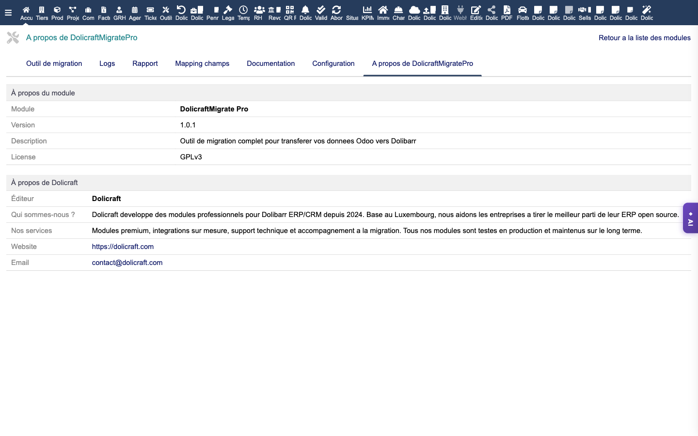Click page title wrench icon
This screenshot has width=698, height=436.
point(13,37)
